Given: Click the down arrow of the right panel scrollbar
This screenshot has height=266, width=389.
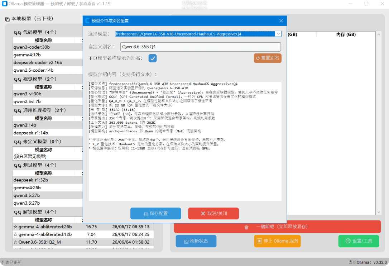Looking at the screenshot, I should pyautogui.click(x=379, y=212).
